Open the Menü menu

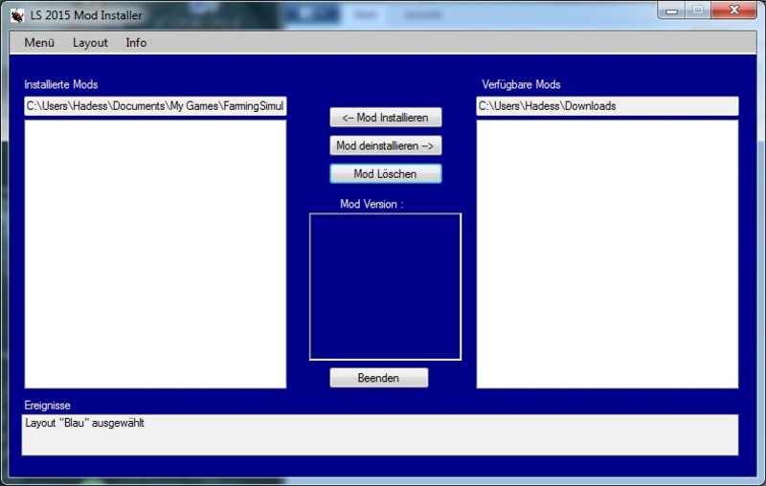click(39, 43)
